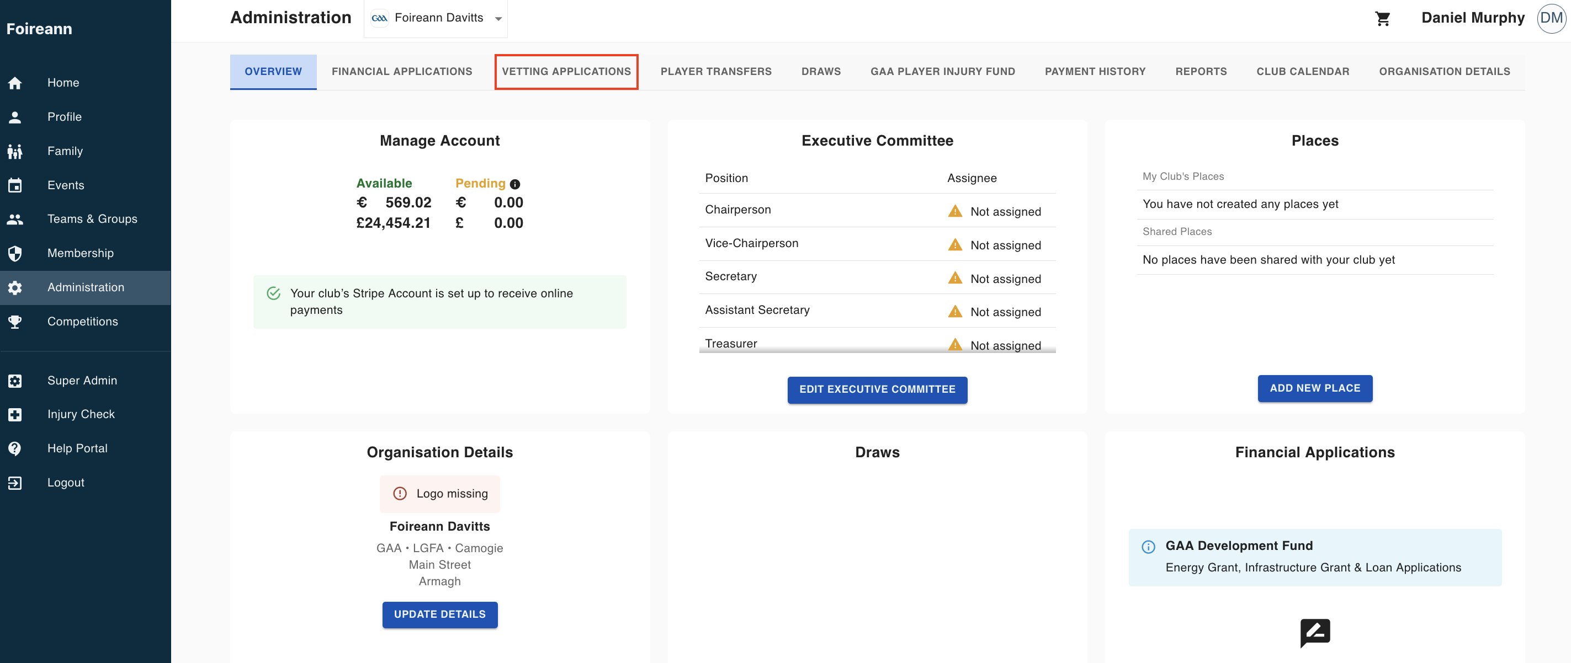This screenshot has width=1571, height=663.
Task: Click the Super Admin badge icon
Action: [x=15, y=381]
